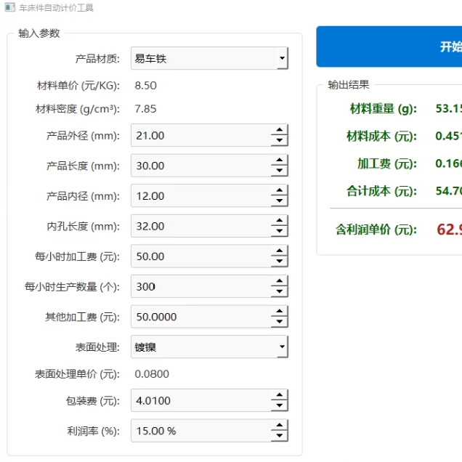This screenshot has width=462, height=462.
Task: Increase 产品外径 with up arrow
Action: click(x=280, y=130)
